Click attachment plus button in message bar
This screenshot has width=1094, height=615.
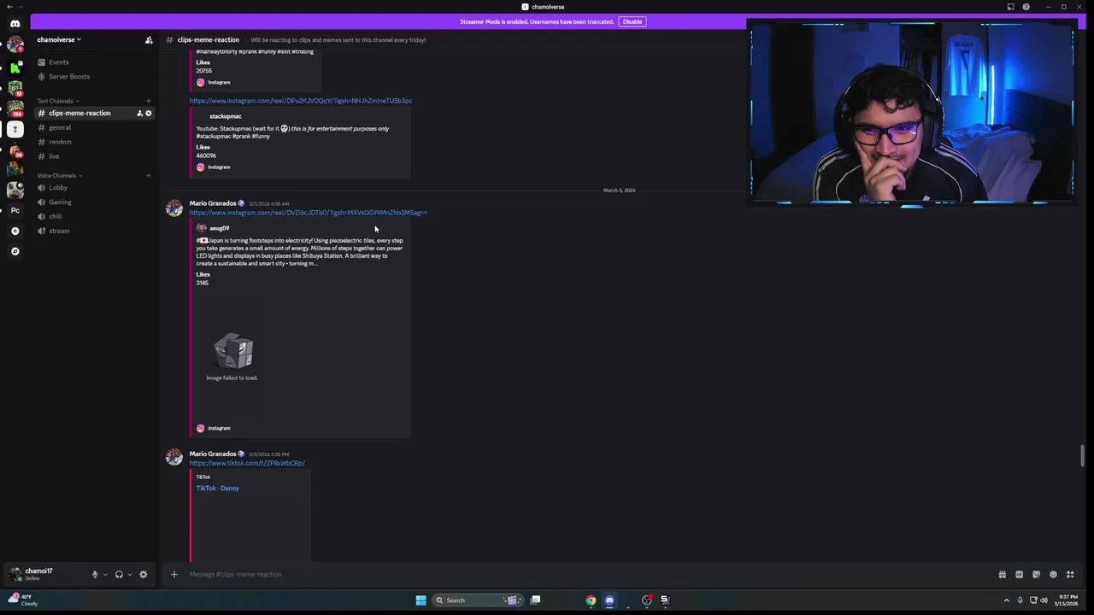174,574
